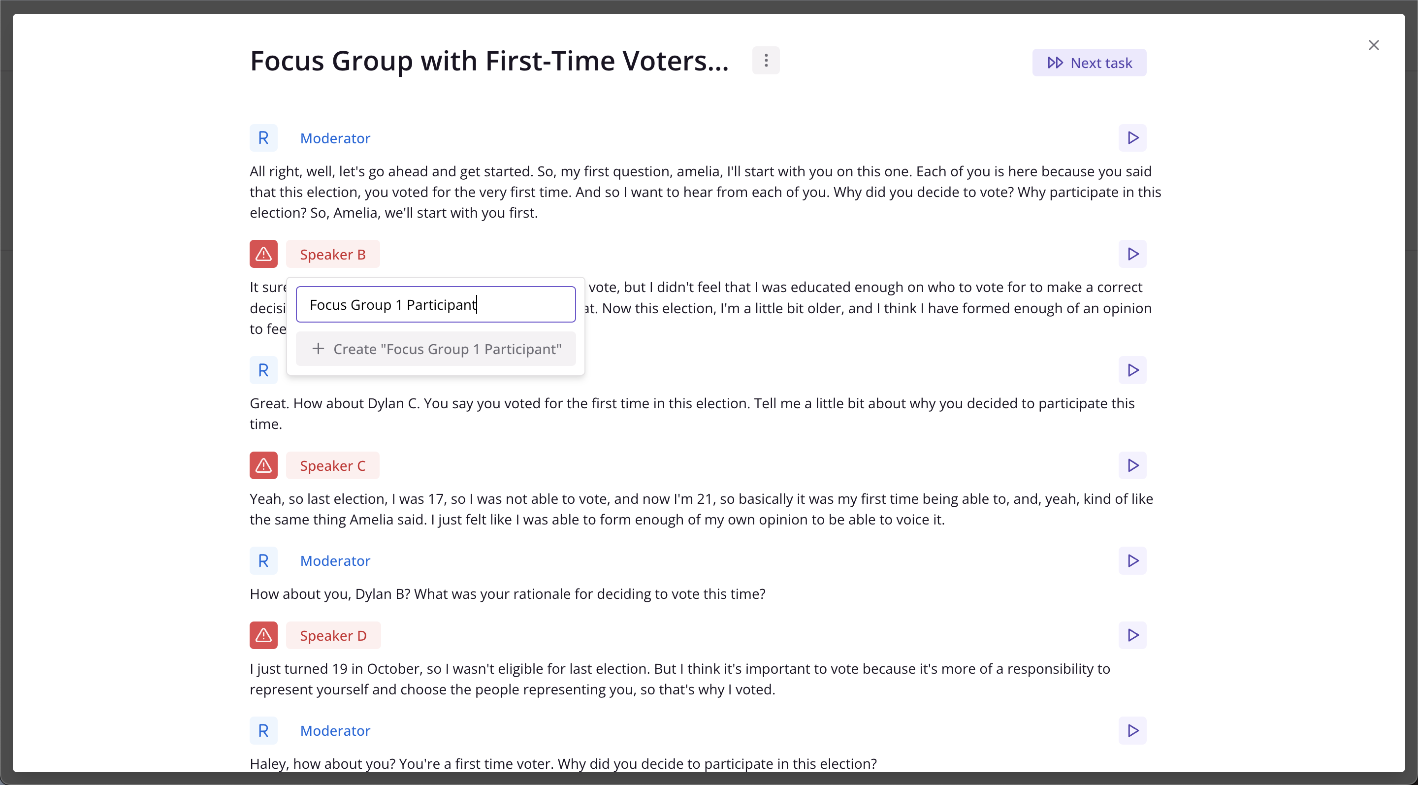Image resolution: width=1418 pixels, height=785 pixels.
Task: Play Speaker B's audio segment
Action: pyautogui.click(x=1132, y=254)
